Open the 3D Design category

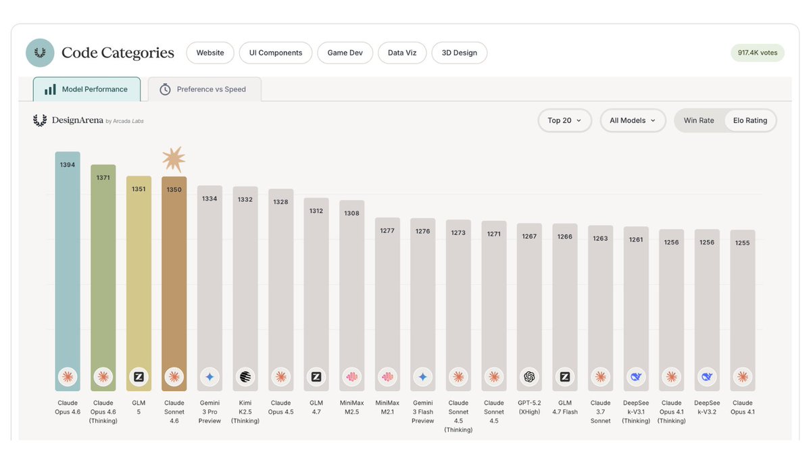(459, 52)
